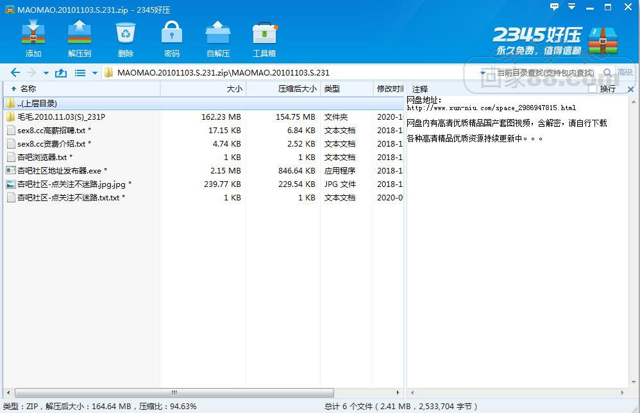Image resolution: width=640 pixels, height=413 pixels.
Task: Toggle the 换行 word wrap checkbox
Action: click(593, 89)
